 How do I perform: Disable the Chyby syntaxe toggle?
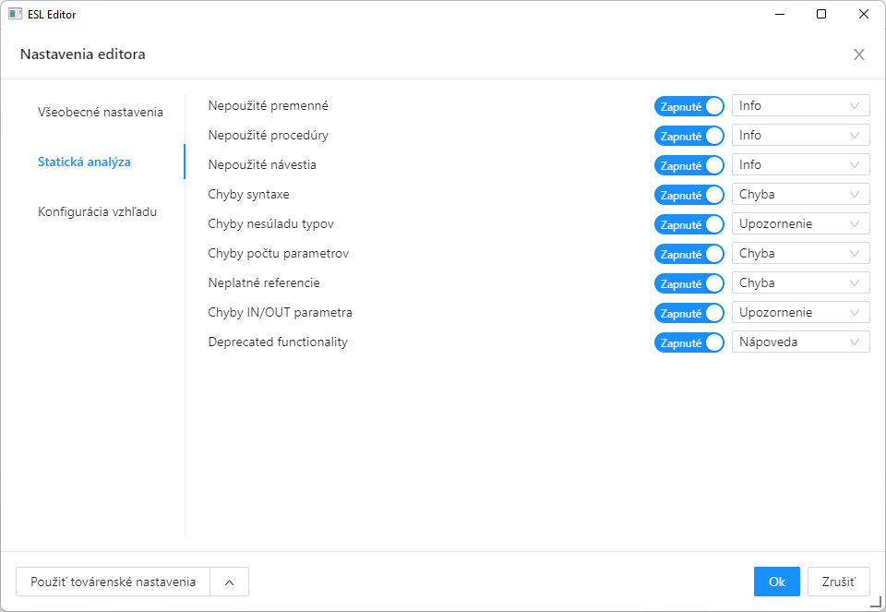coord(688,195)
